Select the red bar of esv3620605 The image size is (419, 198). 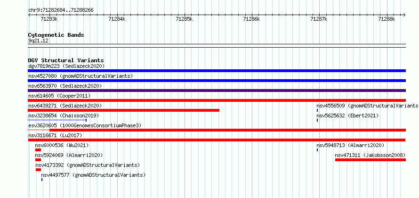(228, 130)
